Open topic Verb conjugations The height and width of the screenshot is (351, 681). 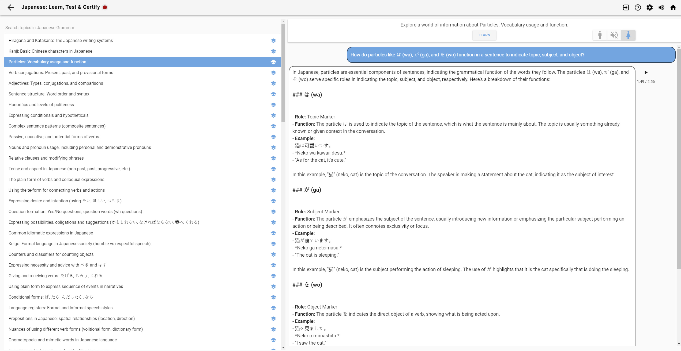click(x=142, y=72)
